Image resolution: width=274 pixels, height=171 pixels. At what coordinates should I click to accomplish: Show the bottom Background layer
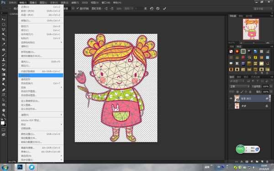231,106
